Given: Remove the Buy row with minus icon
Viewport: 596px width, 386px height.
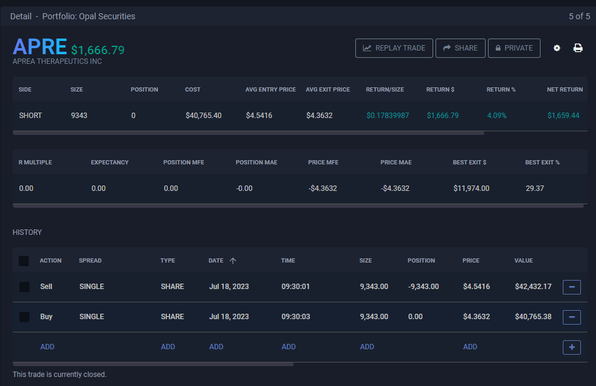Looking at the screenshot, I should (571, 317).
